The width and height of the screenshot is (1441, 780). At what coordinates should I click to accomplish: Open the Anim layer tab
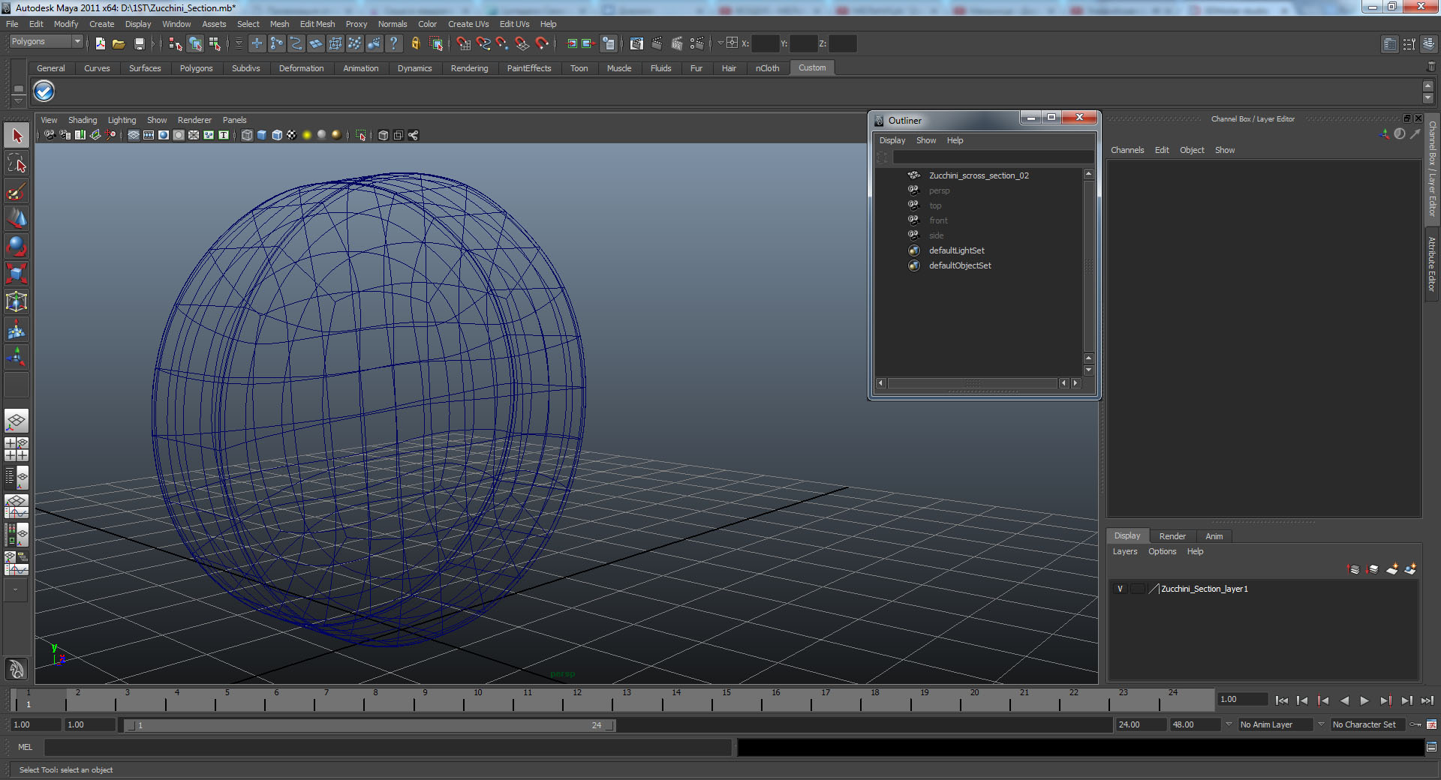click(1214, 536)
